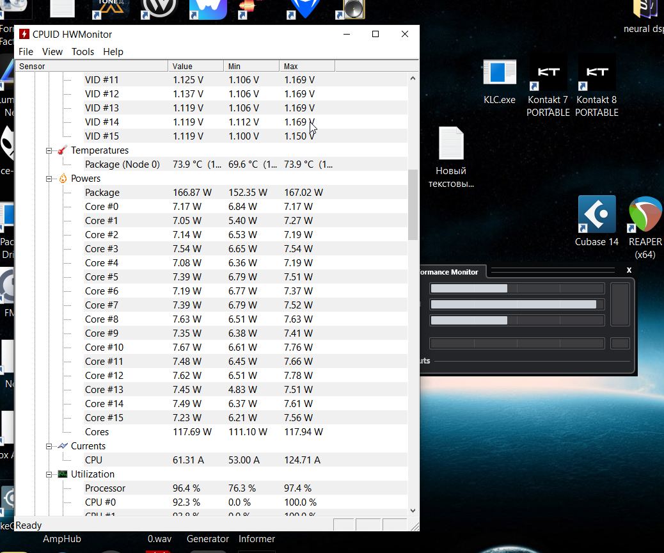The height and width of the screenshot is (553, 664).
Task: Click the Sensor column header
Action: click(91, 66)
